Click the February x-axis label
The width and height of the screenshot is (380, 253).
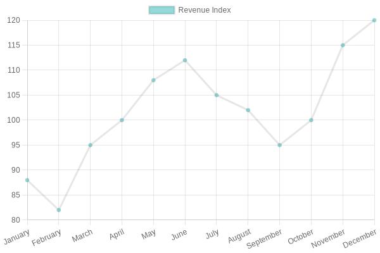(x=46, y=238)
